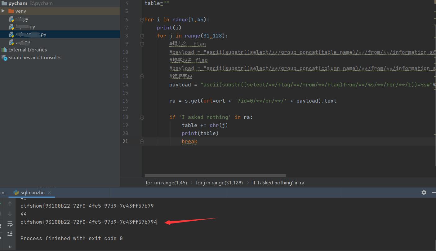The height and width of the screenshot is (251, 436).
Task: Click the orange venv folder icon
Action: click(11, 11)
